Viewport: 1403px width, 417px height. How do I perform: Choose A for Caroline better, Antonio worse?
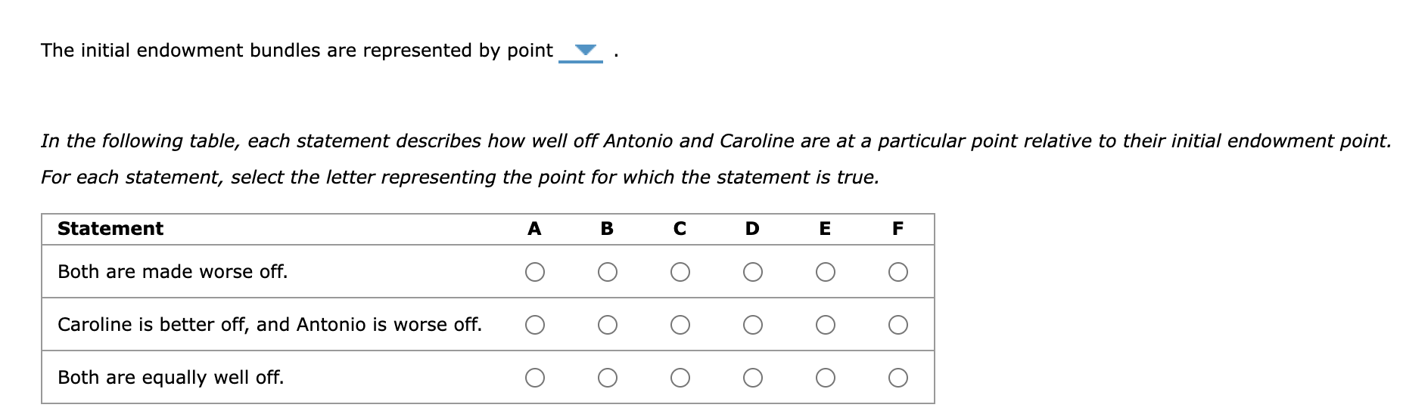coord(535,325)
